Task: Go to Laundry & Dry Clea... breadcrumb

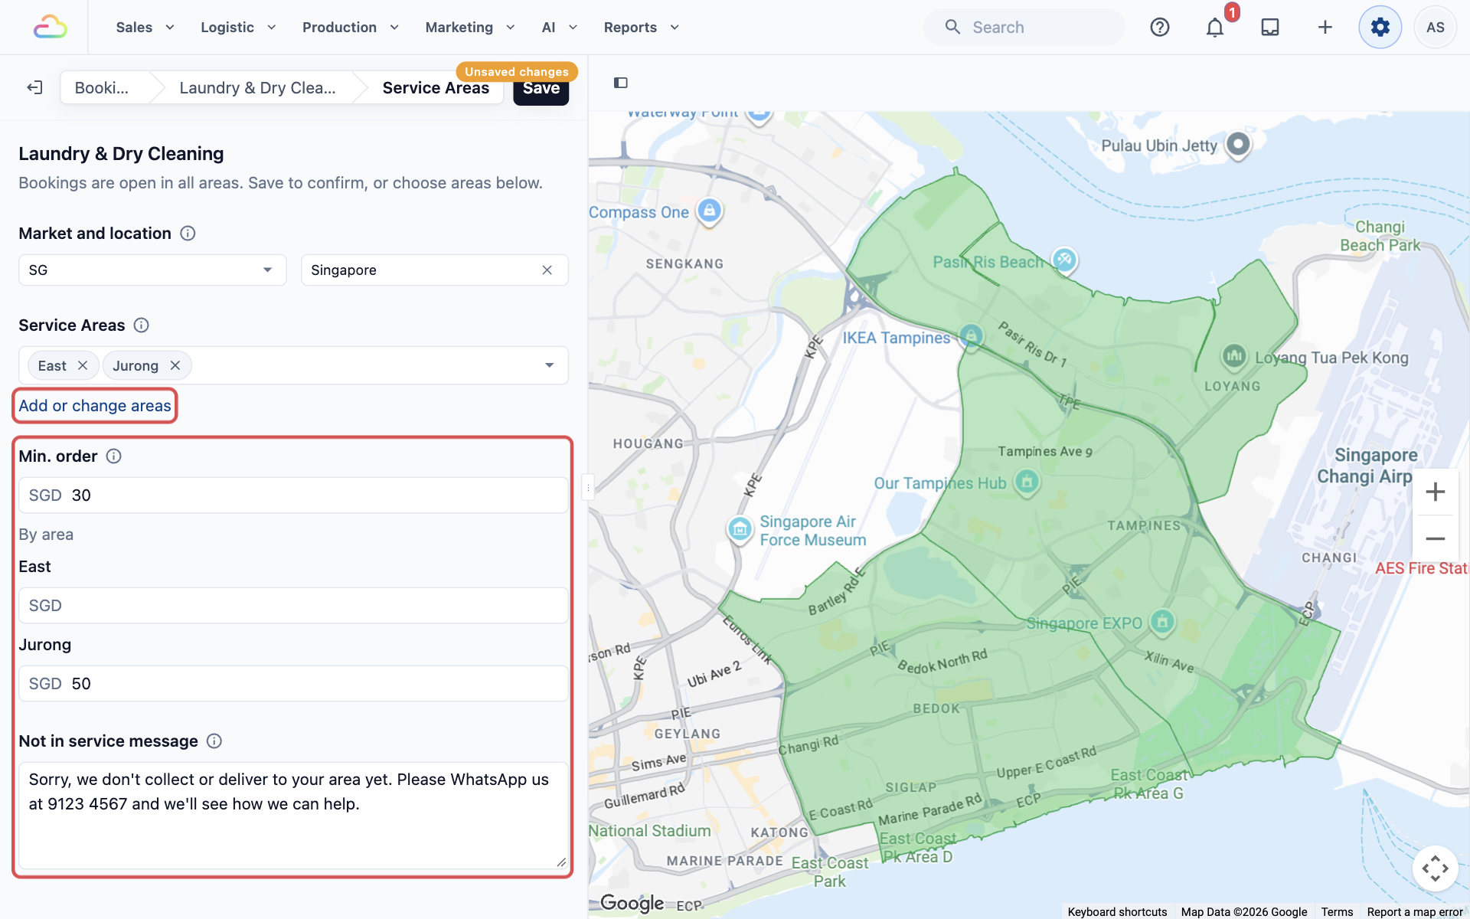Action: click(257, 88)
